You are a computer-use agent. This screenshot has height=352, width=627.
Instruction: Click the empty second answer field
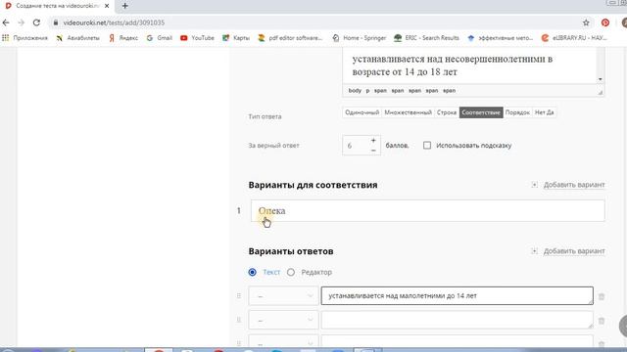458,320
